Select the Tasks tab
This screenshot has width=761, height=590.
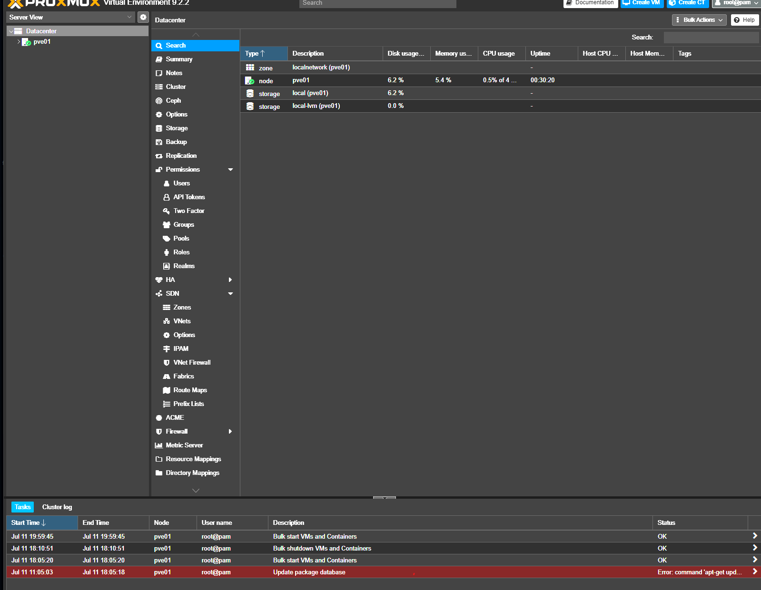(22, 507)
